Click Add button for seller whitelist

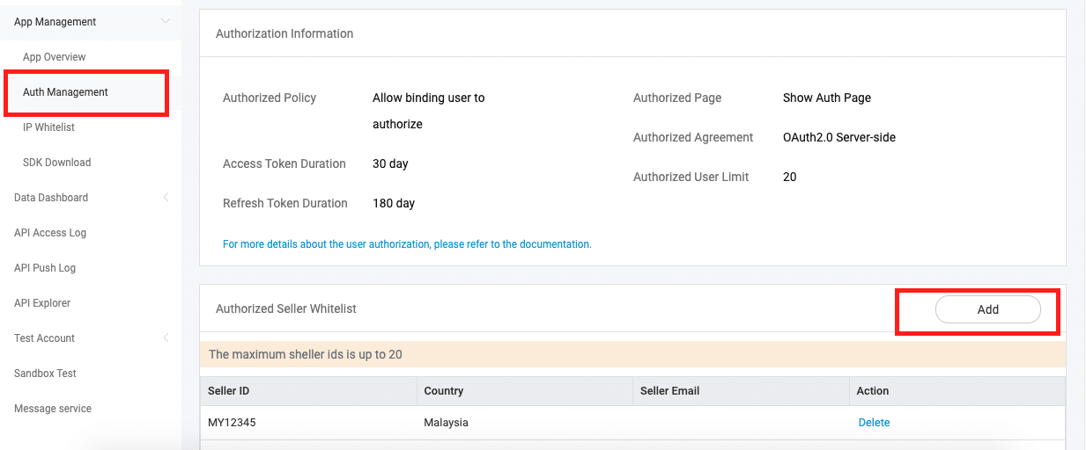pyautogui.click(x=987, y=309)
